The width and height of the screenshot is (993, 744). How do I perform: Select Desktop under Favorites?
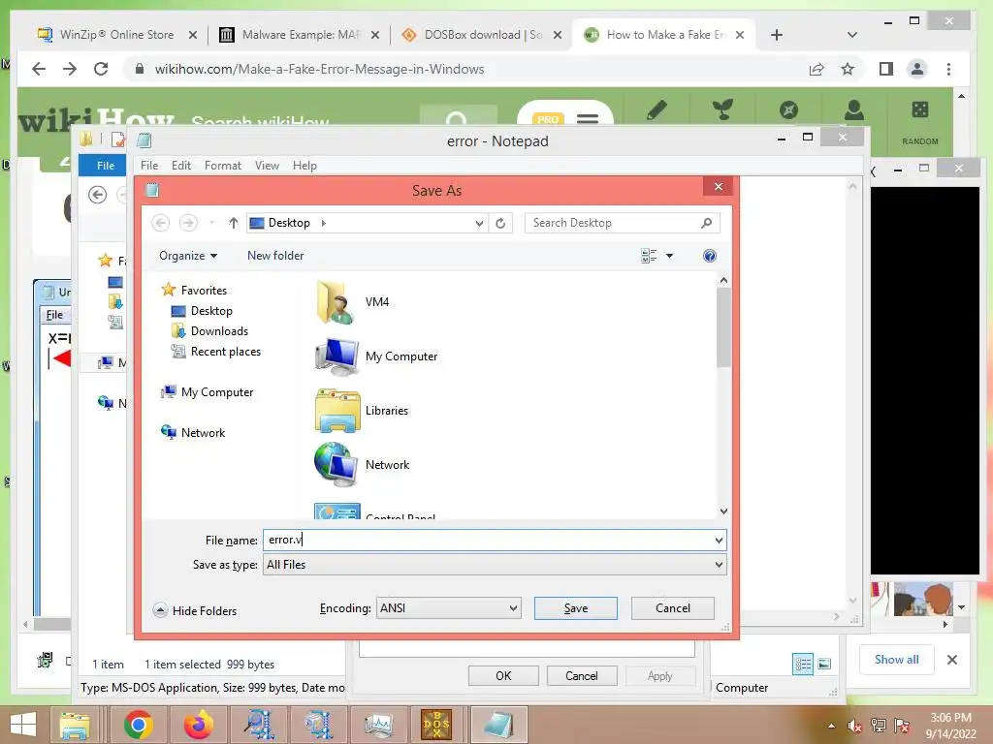[202, 311]
